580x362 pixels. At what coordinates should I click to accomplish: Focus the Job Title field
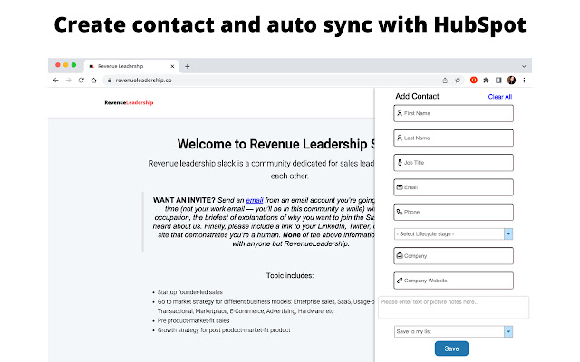(453, 163)
